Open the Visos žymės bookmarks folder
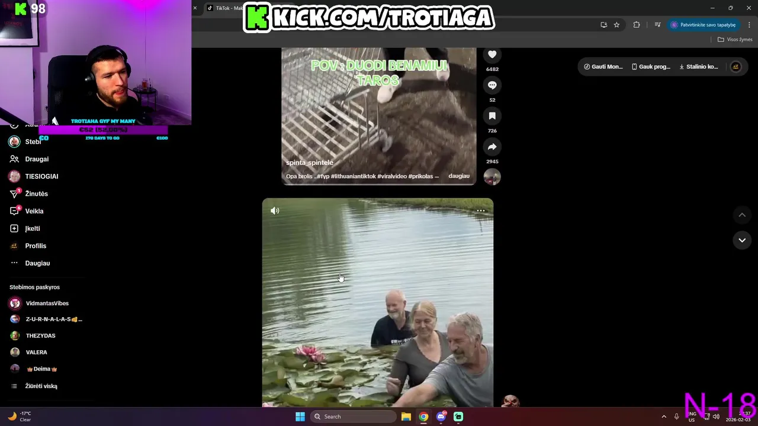The width and height of the screenshot is (758, 426). pyautogui.click(x=735, y=40)
